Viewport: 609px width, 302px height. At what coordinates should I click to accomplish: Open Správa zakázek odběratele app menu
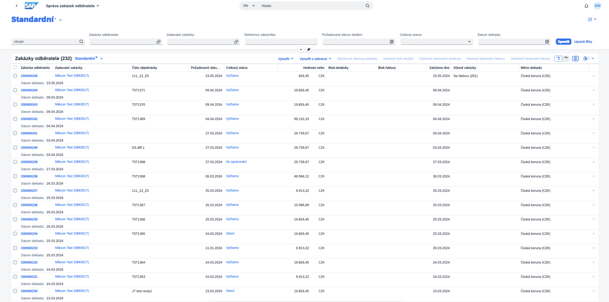[x=73, y=6]
